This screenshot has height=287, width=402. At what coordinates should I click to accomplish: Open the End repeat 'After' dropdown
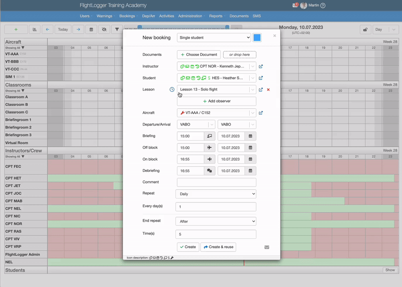tap(216, 221)
